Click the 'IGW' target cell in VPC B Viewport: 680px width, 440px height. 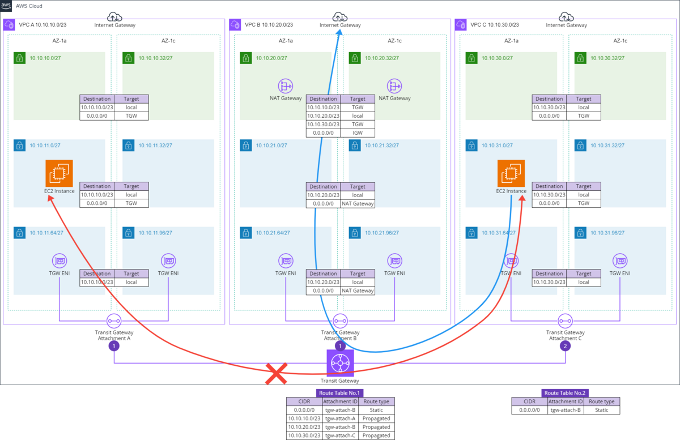358,133
